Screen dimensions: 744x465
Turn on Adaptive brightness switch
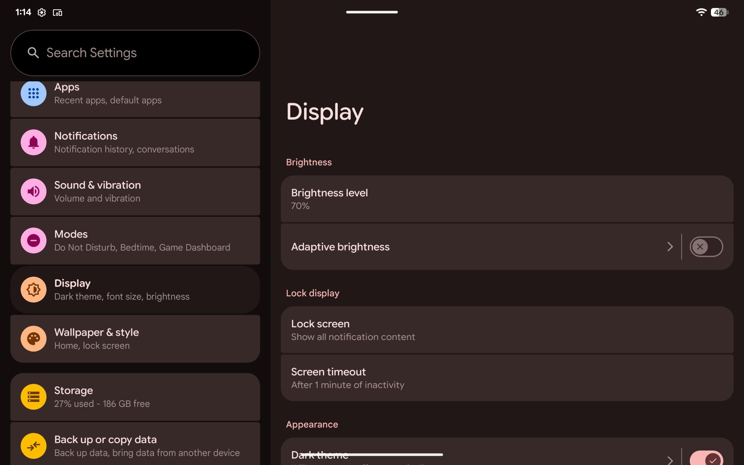coord(706,247)
